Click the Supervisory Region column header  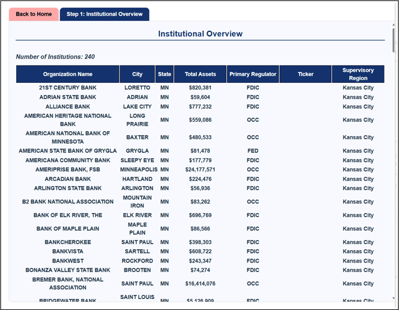358,74
